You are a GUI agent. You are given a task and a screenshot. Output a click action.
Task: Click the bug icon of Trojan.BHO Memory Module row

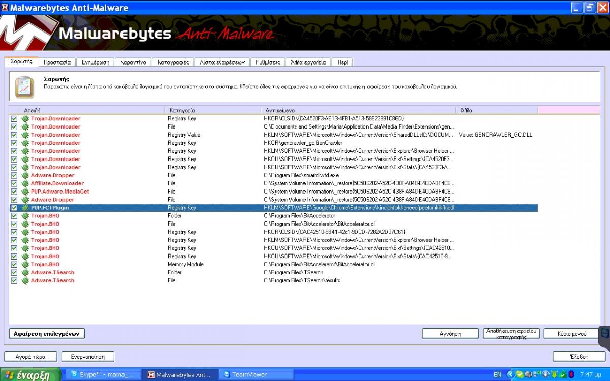25,264
